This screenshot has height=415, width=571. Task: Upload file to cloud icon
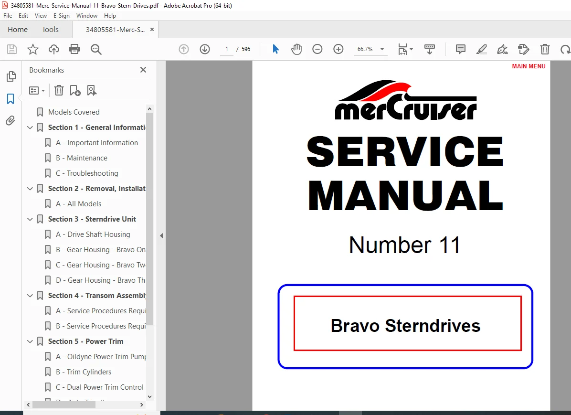(x=54, y=49)
